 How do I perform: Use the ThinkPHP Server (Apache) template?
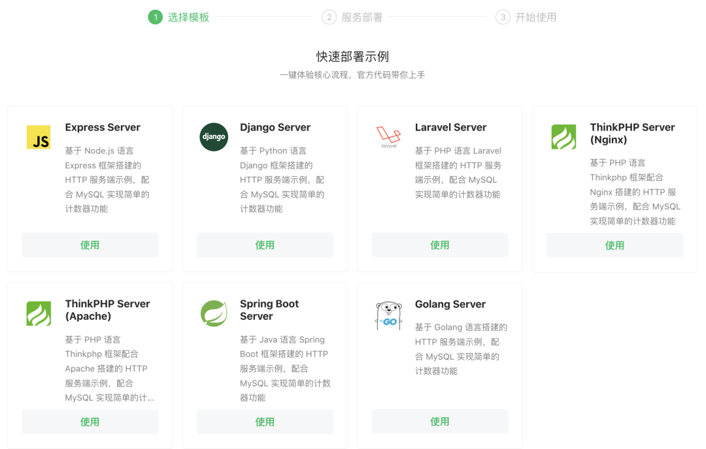[90, 422]
